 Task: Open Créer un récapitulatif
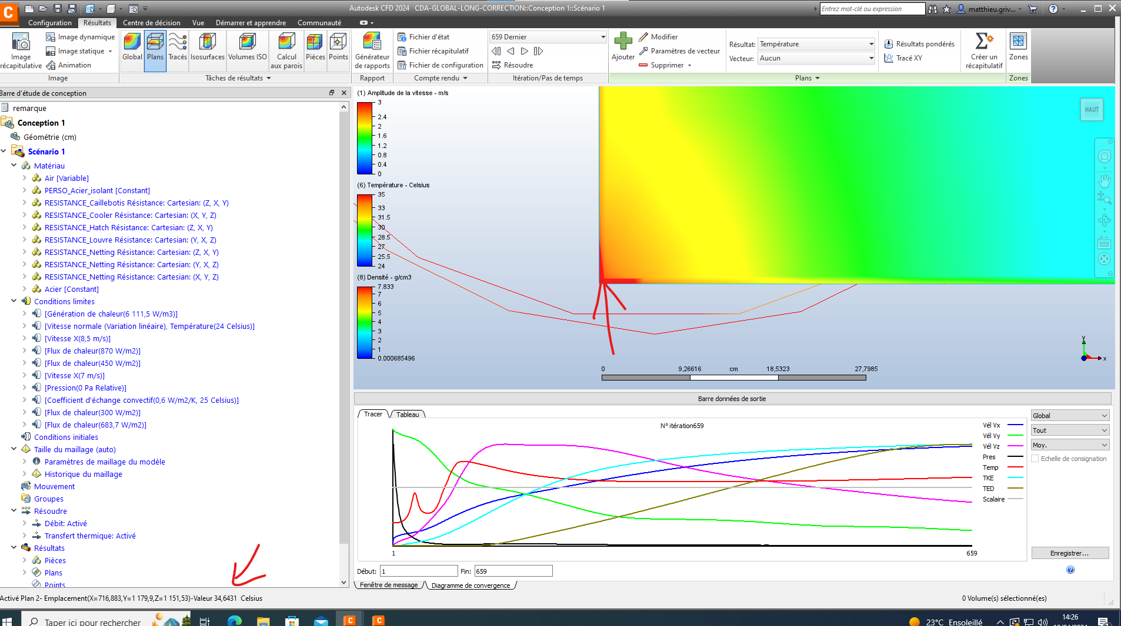(984, 51)
